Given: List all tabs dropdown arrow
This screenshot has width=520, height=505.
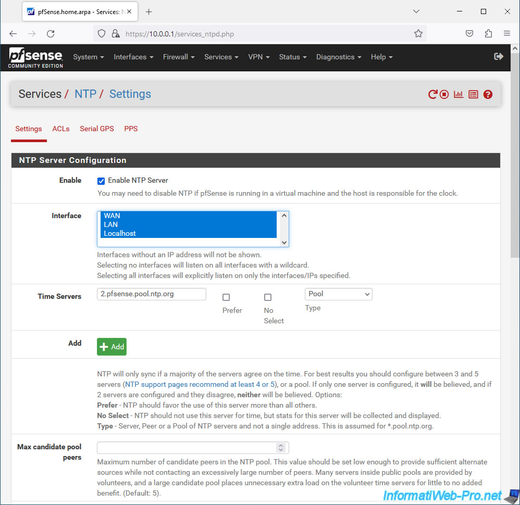Looking at the screenshot, I should [416, 11].
